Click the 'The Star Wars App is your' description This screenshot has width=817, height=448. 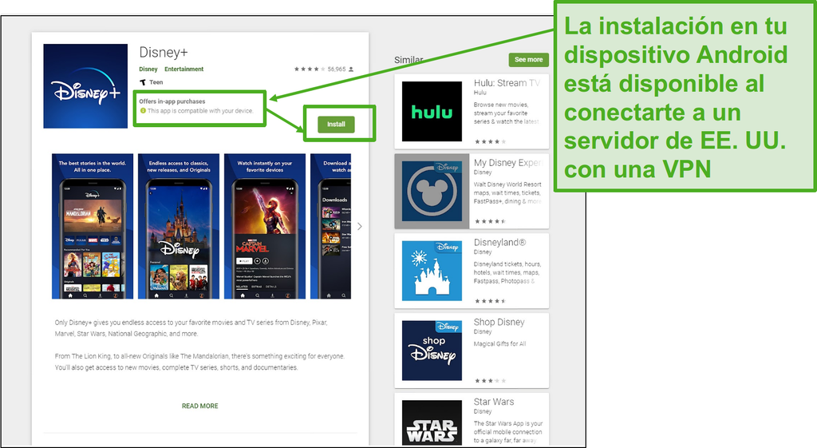click(508, 432)
